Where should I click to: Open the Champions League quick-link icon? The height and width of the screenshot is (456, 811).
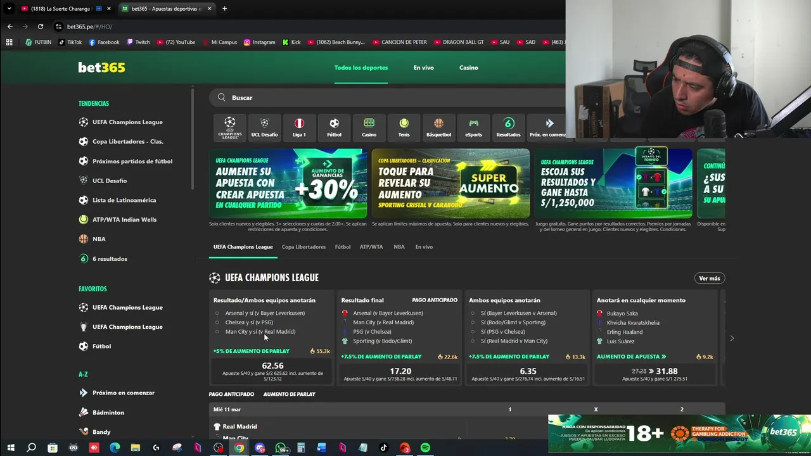(x=229, y=127)
